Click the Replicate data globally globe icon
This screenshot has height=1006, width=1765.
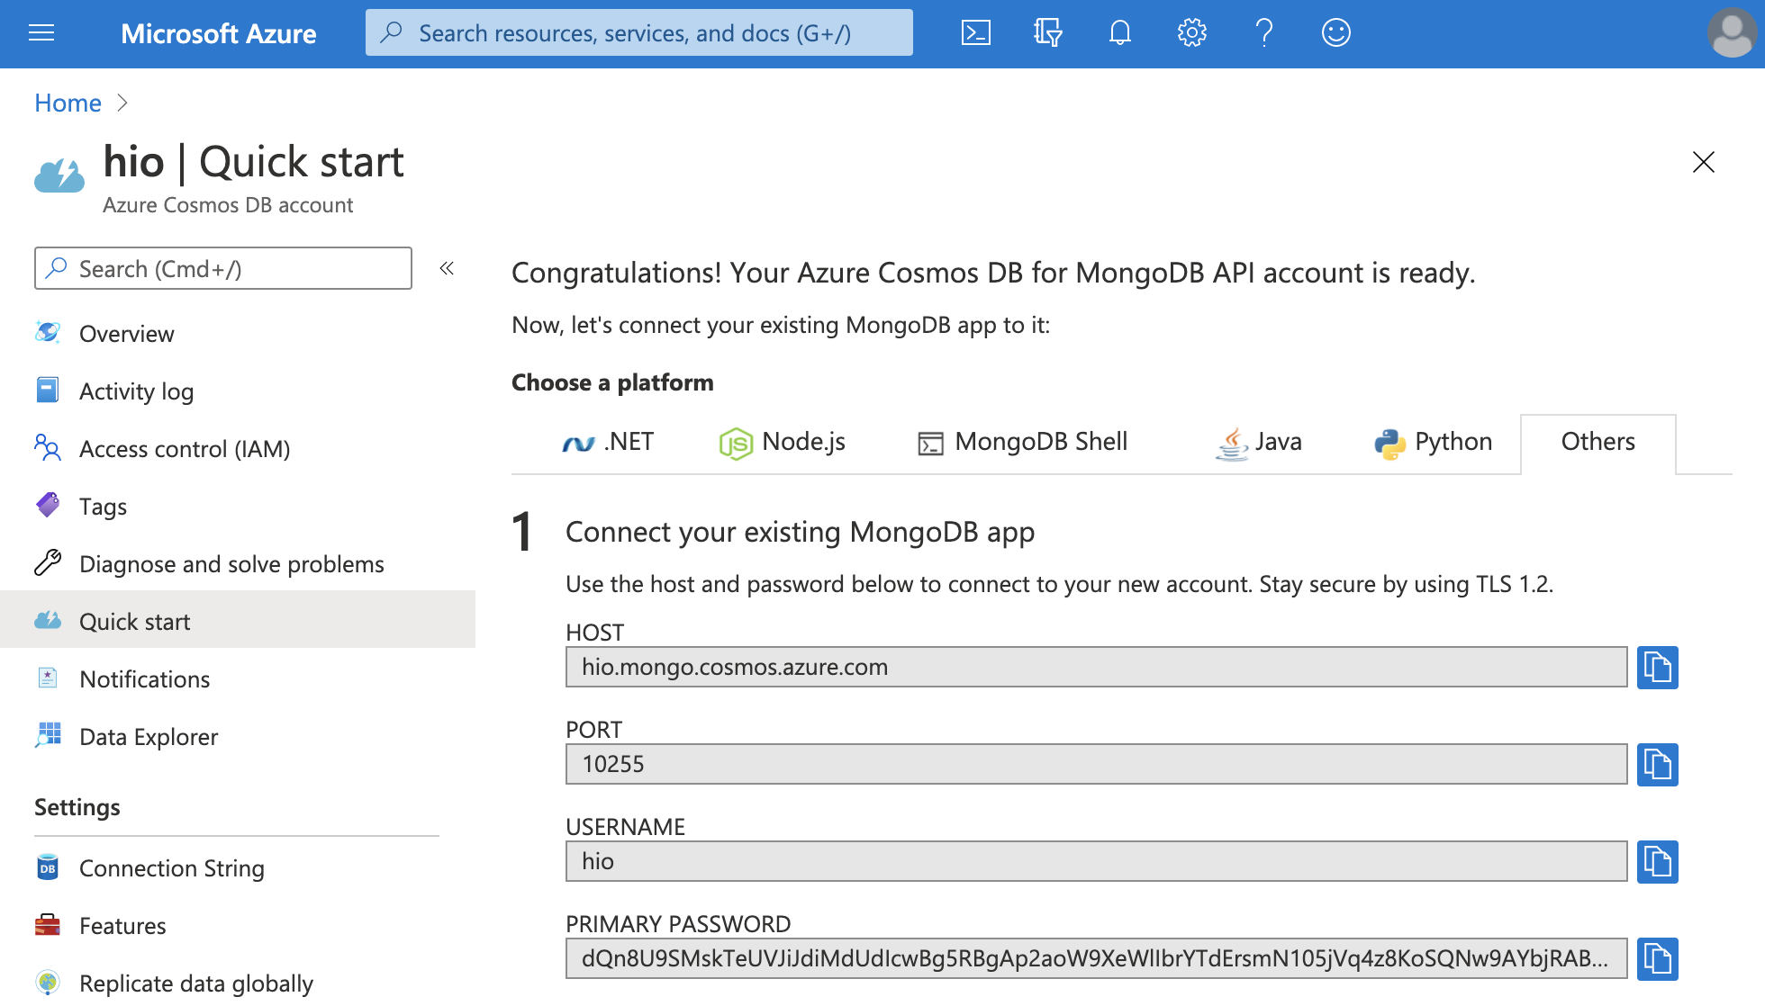(x=48, y=983)
